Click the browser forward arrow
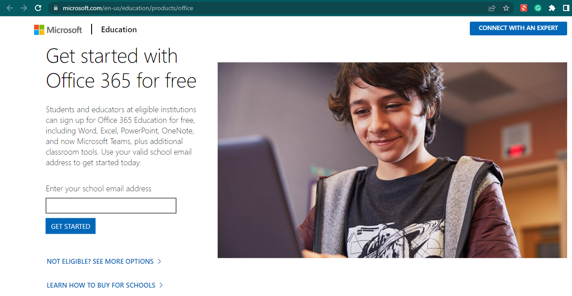Image resolution: width=572 pixels, height=296 pixels. point(24,8)
